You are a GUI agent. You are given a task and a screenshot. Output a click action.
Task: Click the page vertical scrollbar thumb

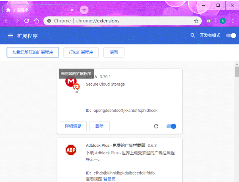[237, 71]
